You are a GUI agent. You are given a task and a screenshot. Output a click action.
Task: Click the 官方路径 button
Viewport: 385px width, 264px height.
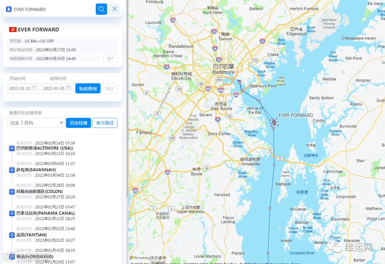(105, 123)
